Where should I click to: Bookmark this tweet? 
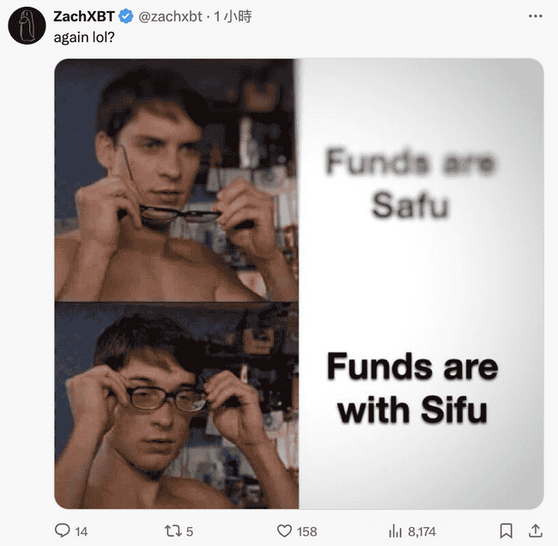pos(506,531)
